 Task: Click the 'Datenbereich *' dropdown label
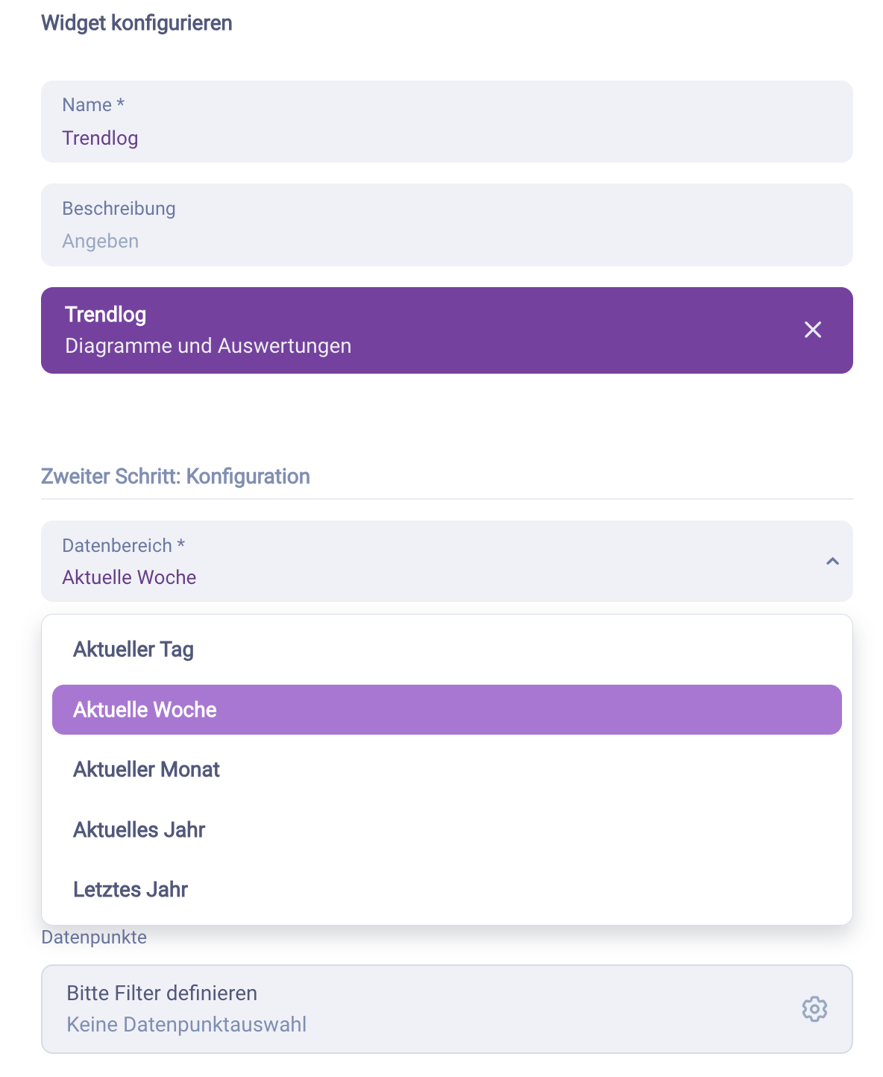[123, 546]
